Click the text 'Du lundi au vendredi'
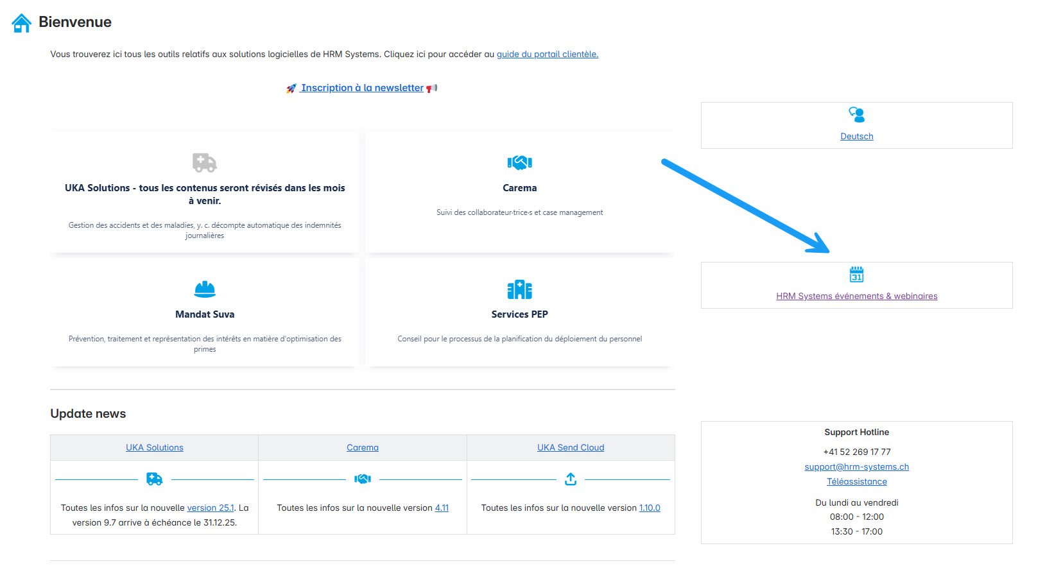Screen dimensions: 1045x566 coord(857,502)
